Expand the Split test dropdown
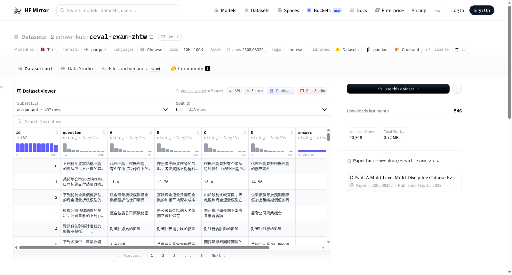 point(252,106)
